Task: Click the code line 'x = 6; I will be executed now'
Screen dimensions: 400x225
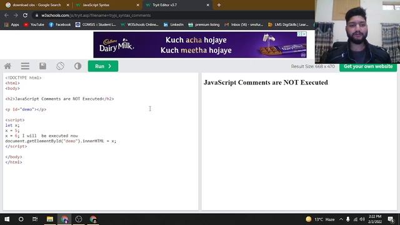Action: point(42,136)
